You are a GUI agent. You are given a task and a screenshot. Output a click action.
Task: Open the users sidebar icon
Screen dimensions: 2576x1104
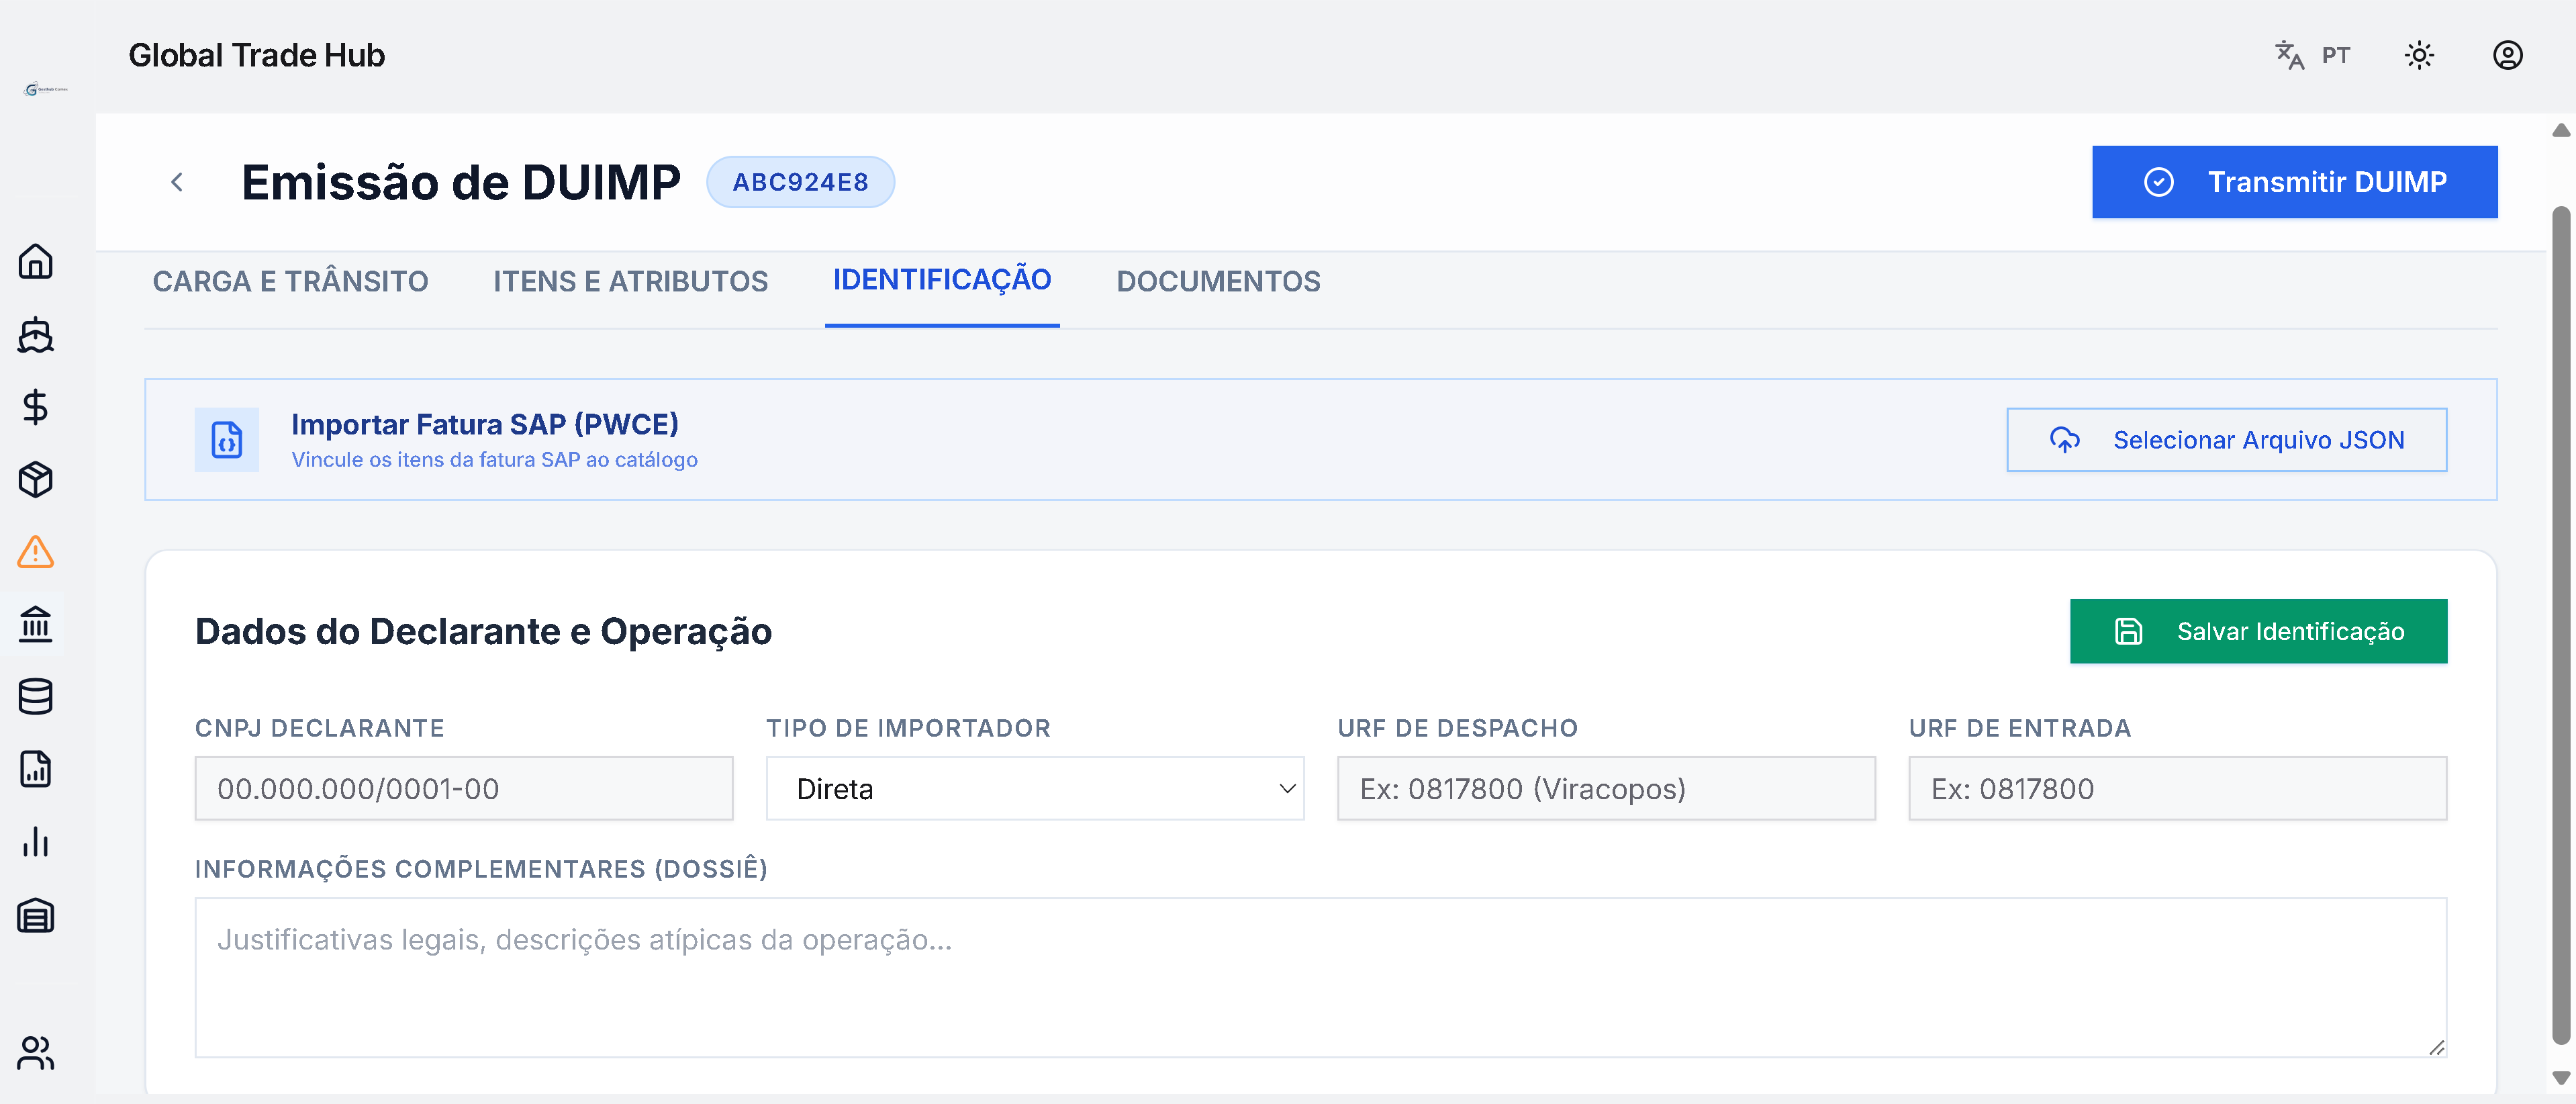click(36, 1052)
